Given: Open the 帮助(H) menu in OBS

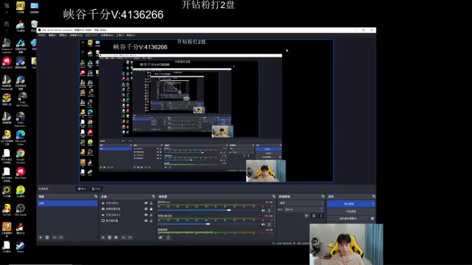Looking at the screenshot, I should (x=130, y=35).
